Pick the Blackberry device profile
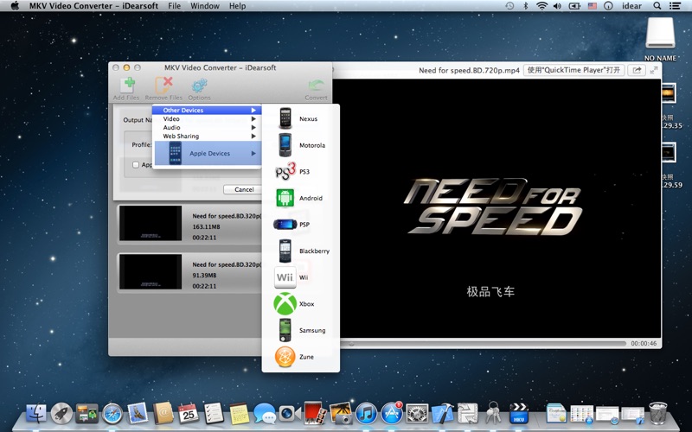 tap(300, 251)
